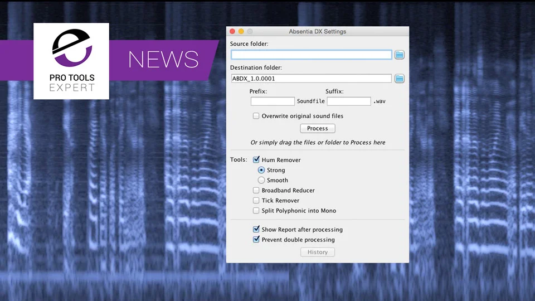Click the .wav extension label

click(380, 101)
